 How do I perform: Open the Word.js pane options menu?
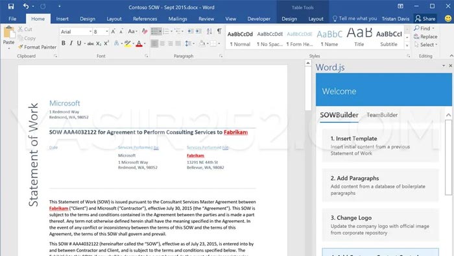[x=444, y=66]
